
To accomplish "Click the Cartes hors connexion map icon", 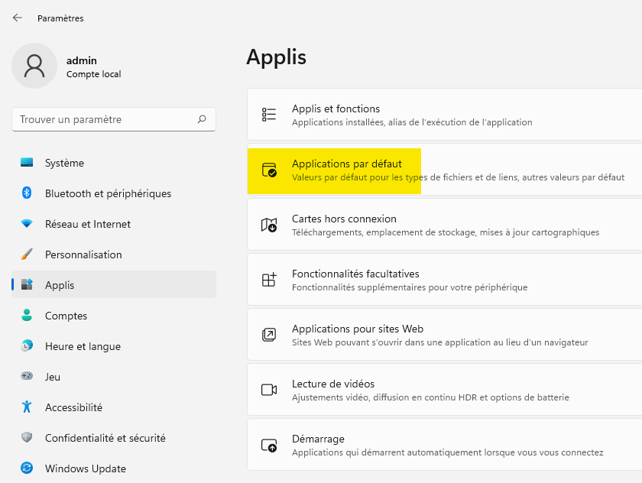I will [269, 225].
